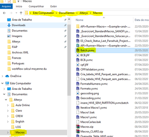Collapse the Este Computador tree node
Viewport: 149px width, 137px height.
[x=2, y=83]
